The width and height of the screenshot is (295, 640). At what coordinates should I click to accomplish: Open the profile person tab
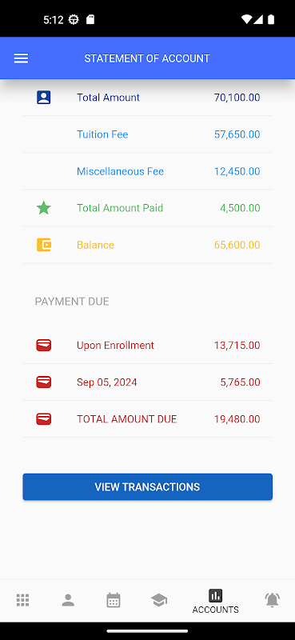[x=68, y=601]
